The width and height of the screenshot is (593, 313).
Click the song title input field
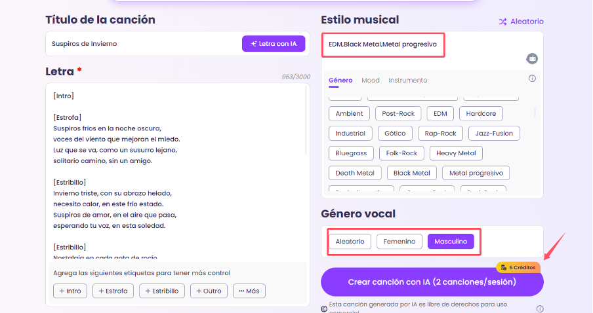coord(144,44)
